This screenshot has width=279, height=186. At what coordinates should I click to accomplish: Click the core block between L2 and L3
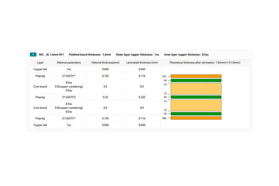click(x=196, y=89)
